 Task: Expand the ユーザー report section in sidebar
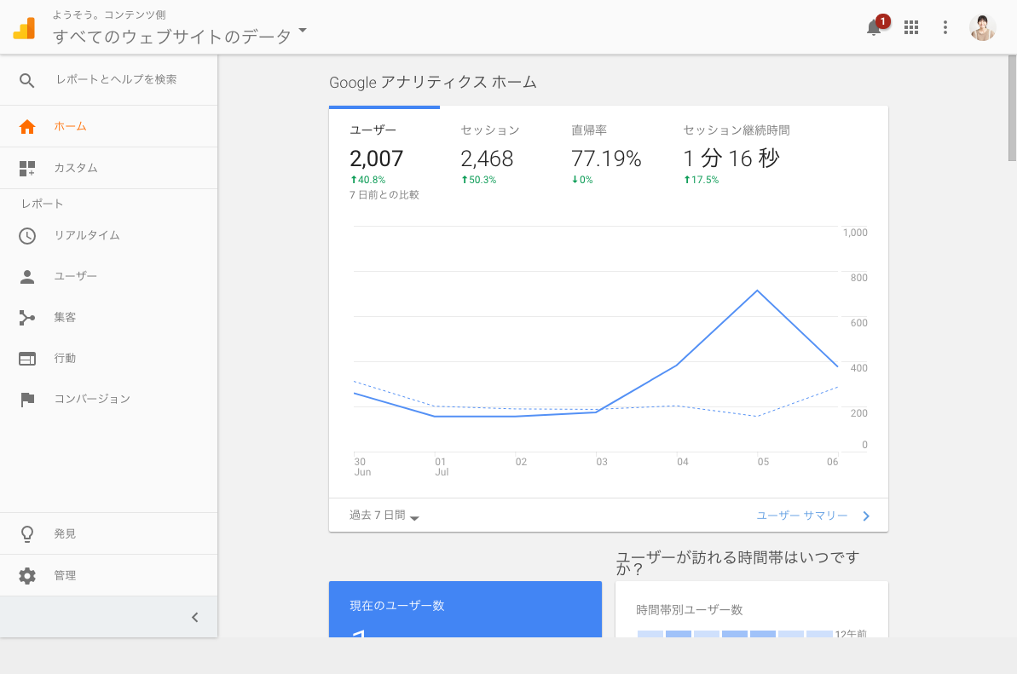click(x=109, y=276)
